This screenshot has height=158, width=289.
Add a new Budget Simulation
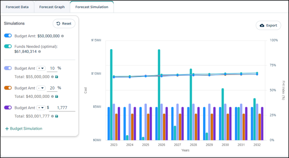(x=24, y=129)
